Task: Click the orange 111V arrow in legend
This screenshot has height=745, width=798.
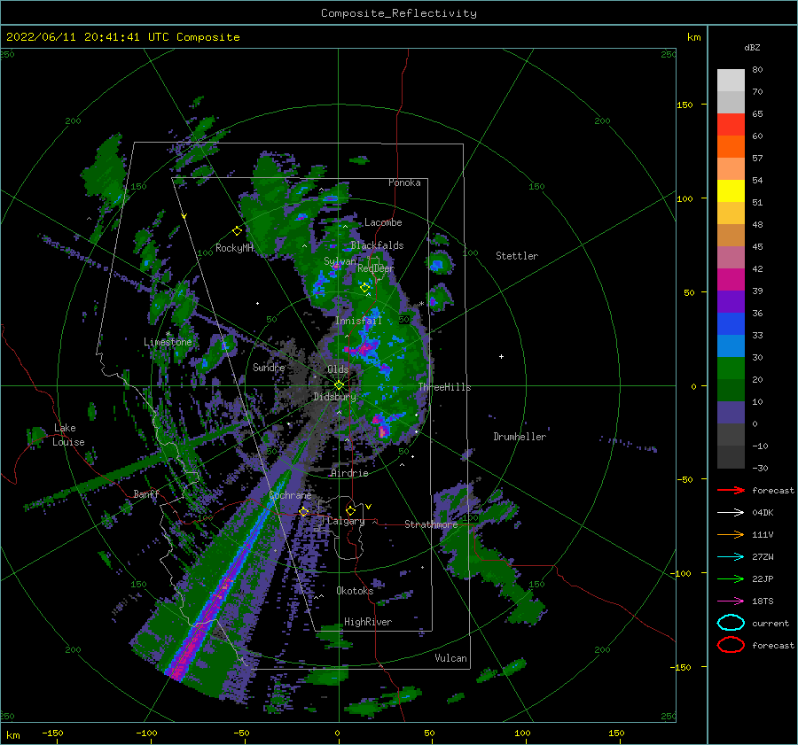Action: coord(731,534)
